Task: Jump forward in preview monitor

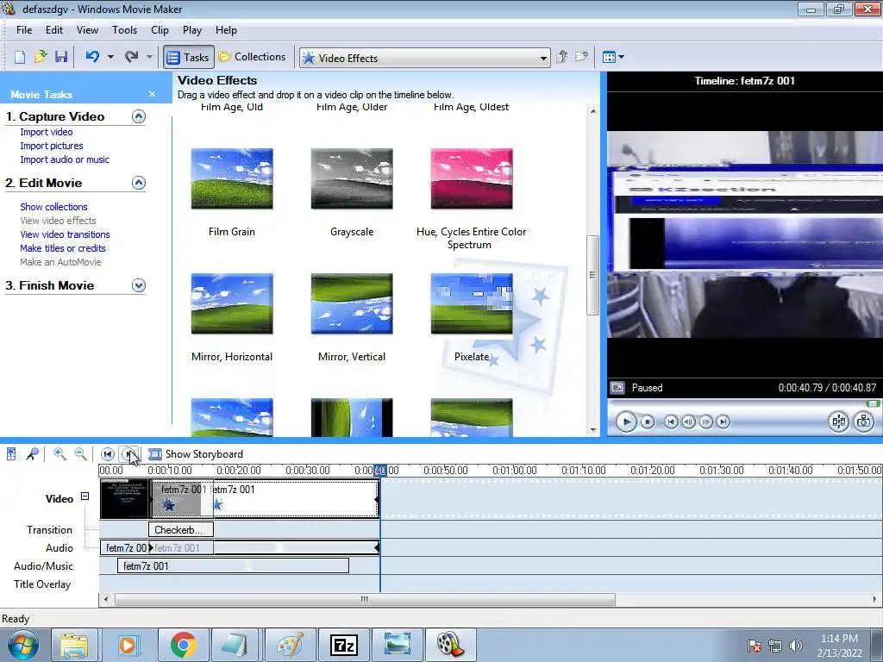Action: 723,422
